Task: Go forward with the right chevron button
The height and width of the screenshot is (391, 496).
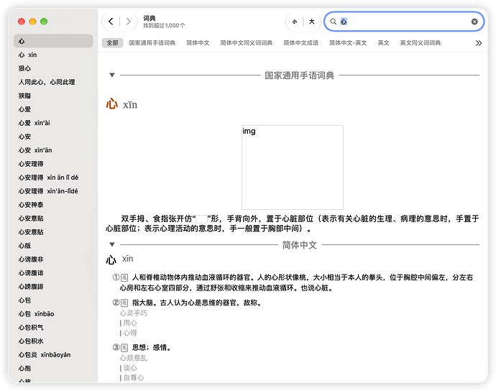Action: (129, 22)
